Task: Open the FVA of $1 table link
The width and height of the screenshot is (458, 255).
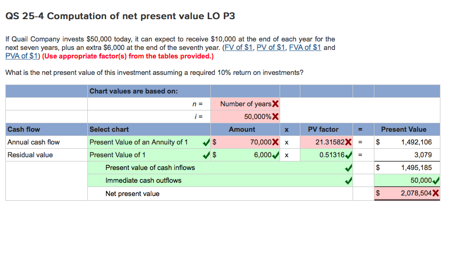Action: click(305, 47)
